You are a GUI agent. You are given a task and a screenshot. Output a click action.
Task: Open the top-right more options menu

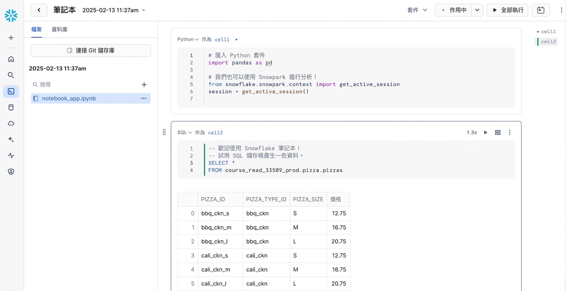[561, 10]
